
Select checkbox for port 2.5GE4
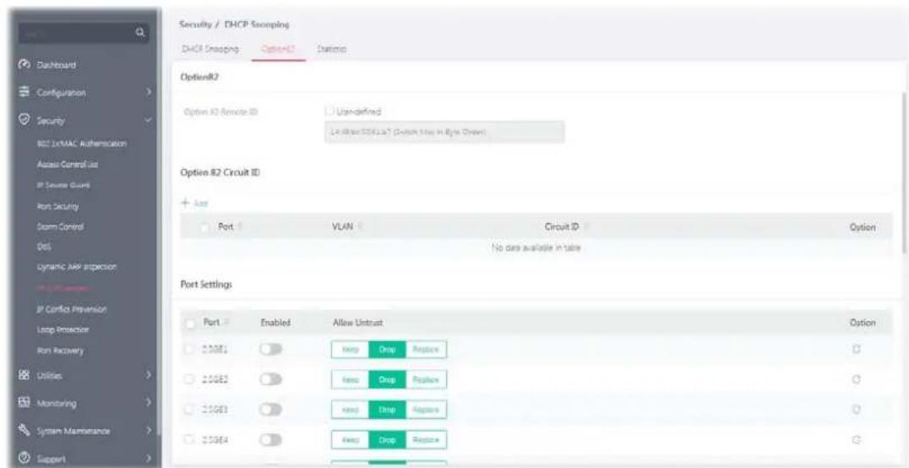click(191, 439)
